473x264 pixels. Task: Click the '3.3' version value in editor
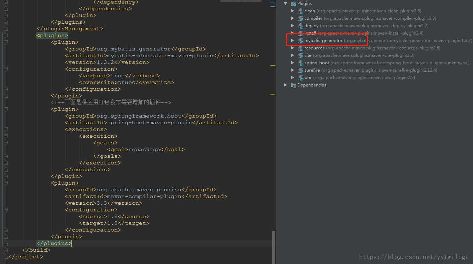pyautogui.click(x=102, y=203)
